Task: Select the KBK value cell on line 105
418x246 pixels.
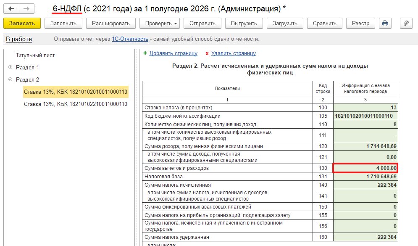Action: tap(365, 116)
